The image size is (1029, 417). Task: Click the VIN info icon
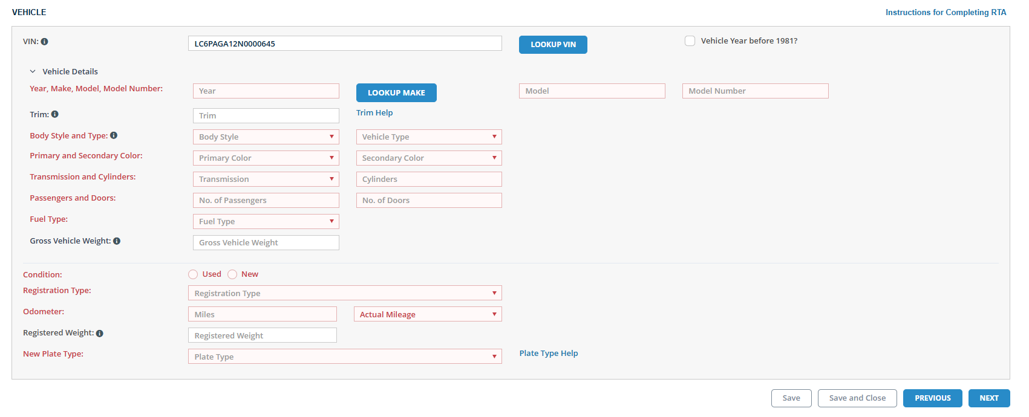coord(45,42)
